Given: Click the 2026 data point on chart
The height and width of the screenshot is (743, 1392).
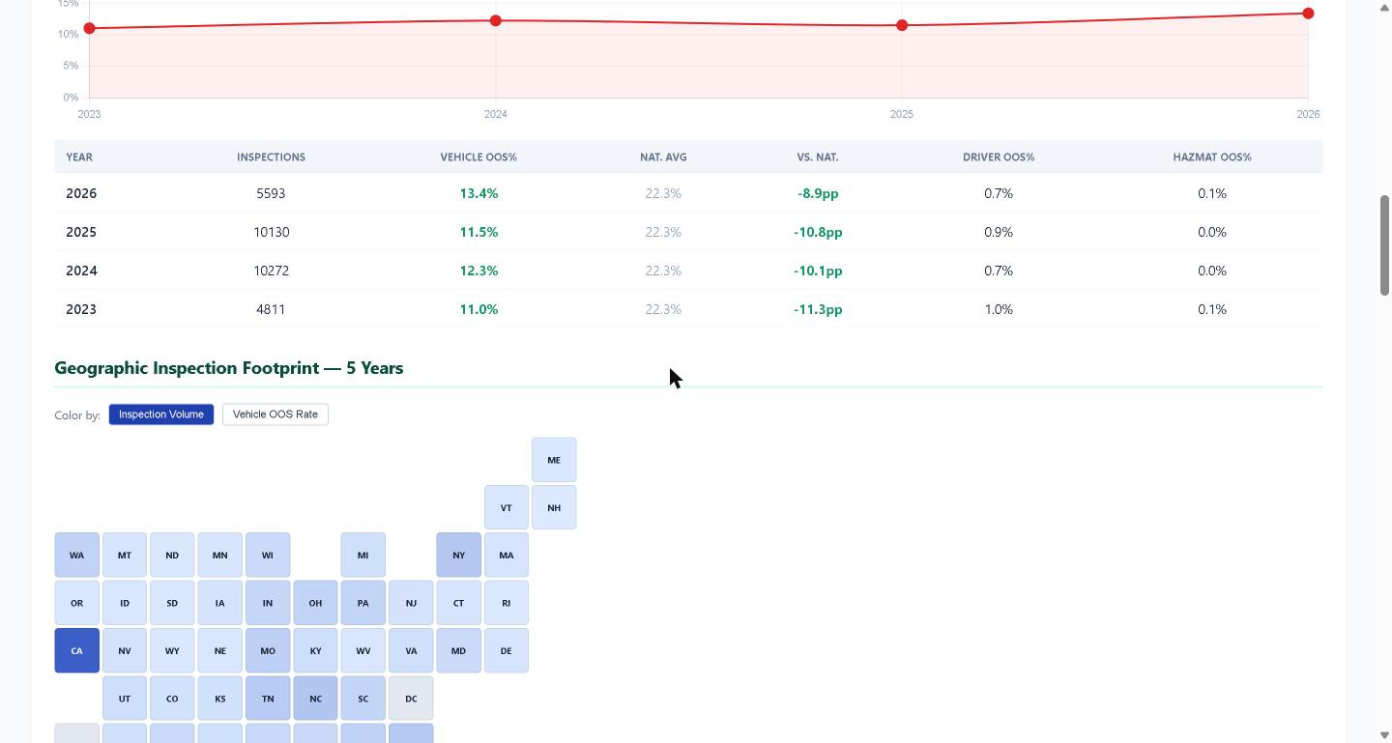Looking at the screenshot, I should 1308,14.
